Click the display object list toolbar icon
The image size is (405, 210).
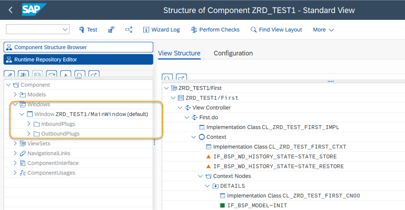(112, 30)
